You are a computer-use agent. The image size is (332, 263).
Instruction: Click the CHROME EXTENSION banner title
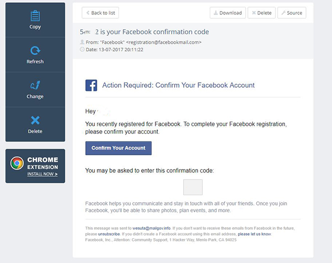click(x=43, y=163)
